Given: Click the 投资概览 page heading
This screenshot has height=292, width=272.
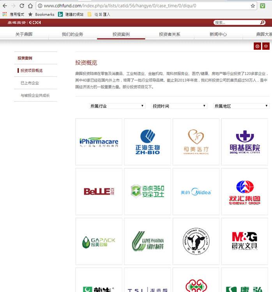Looking at the screenshot, I should [x=86, y=63].
